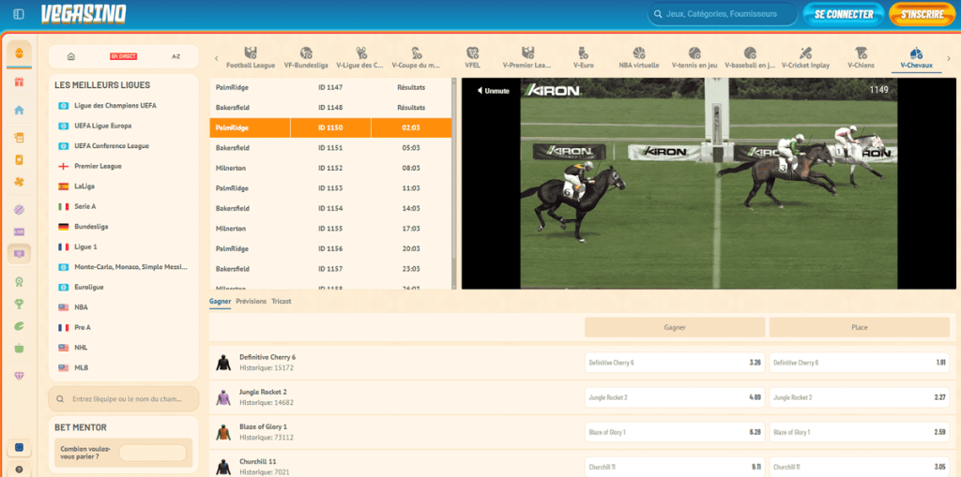Open the EU flag language selector icon
The height and width of the screenshot is (477, 961).
pos(19,448)
